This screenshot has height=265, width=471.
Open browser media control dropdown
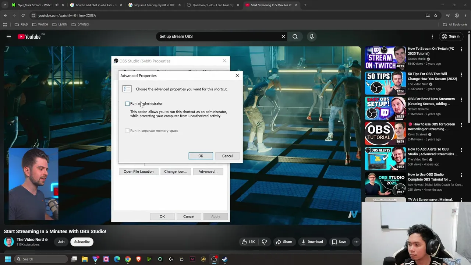click(448, 15)
